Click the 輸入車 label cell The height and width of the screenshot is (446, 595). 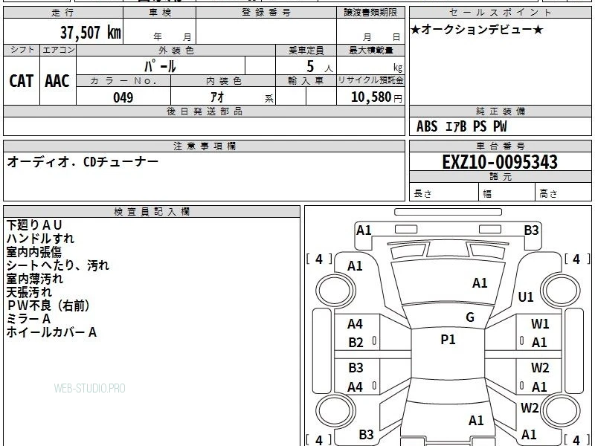tap(306, 81)
